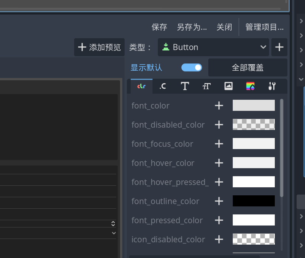Override font_hover_pressed_ with its plus icon

pyautogui.click(x=219, y=182)
